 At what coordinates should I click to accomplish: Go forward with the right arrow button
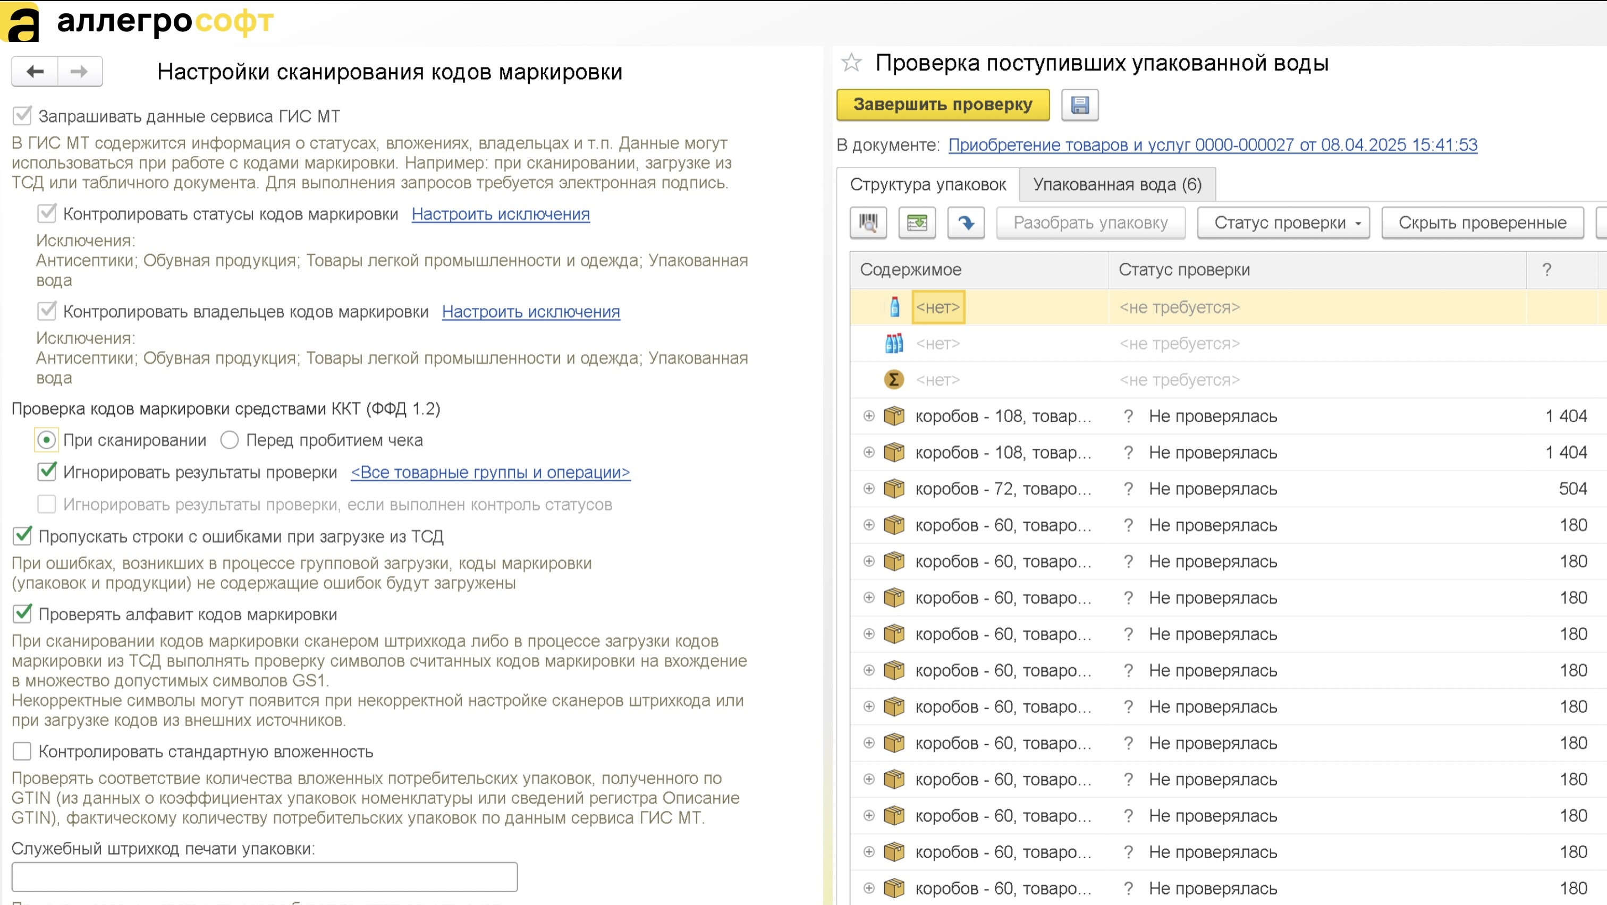(79, 72)
